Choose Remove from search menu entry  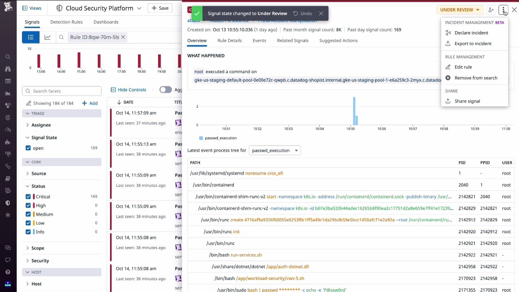tap(474, 78)
